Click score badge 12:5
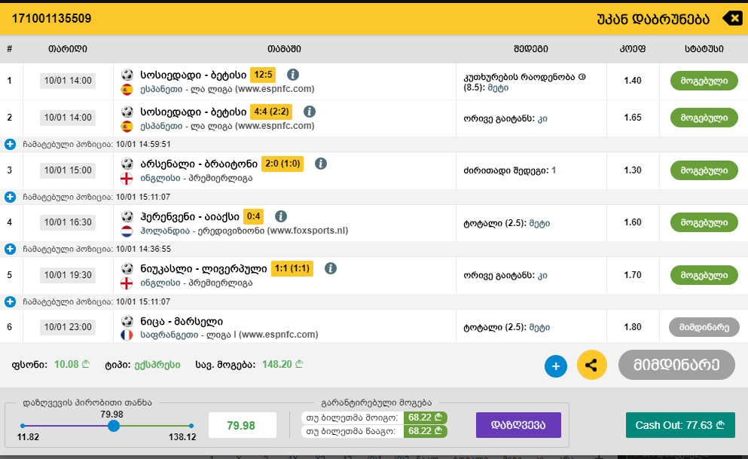Viewport: 748px width, 459px height. point(263,75)
